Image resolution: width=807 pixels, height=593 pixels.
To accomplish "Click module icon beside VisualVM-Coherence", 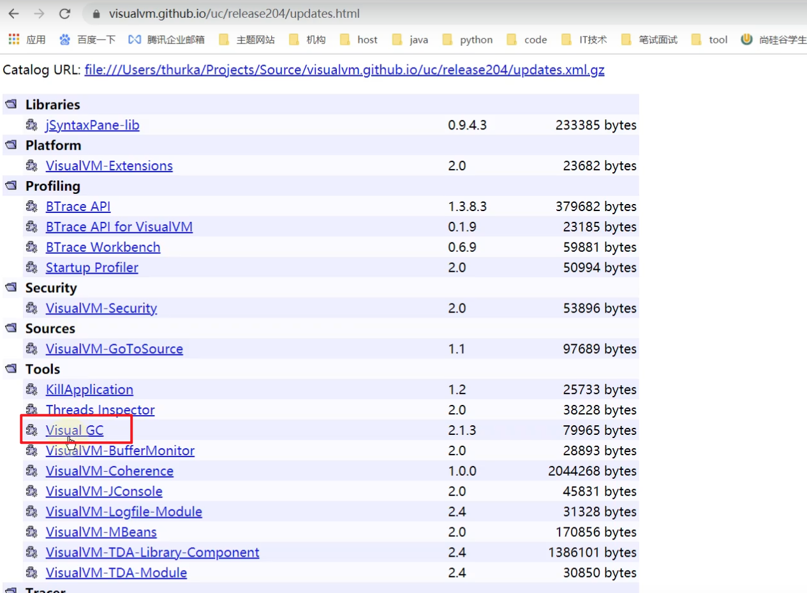I will (32, 471).
